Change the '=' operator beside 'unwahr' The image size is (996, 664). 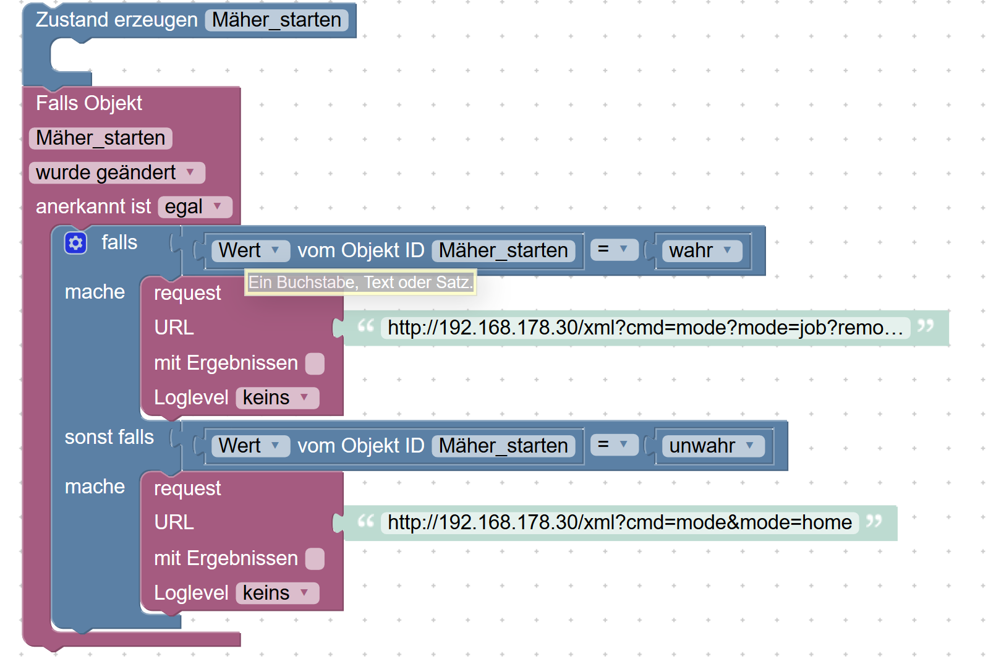pyautogui.click(x=613, y=445)
